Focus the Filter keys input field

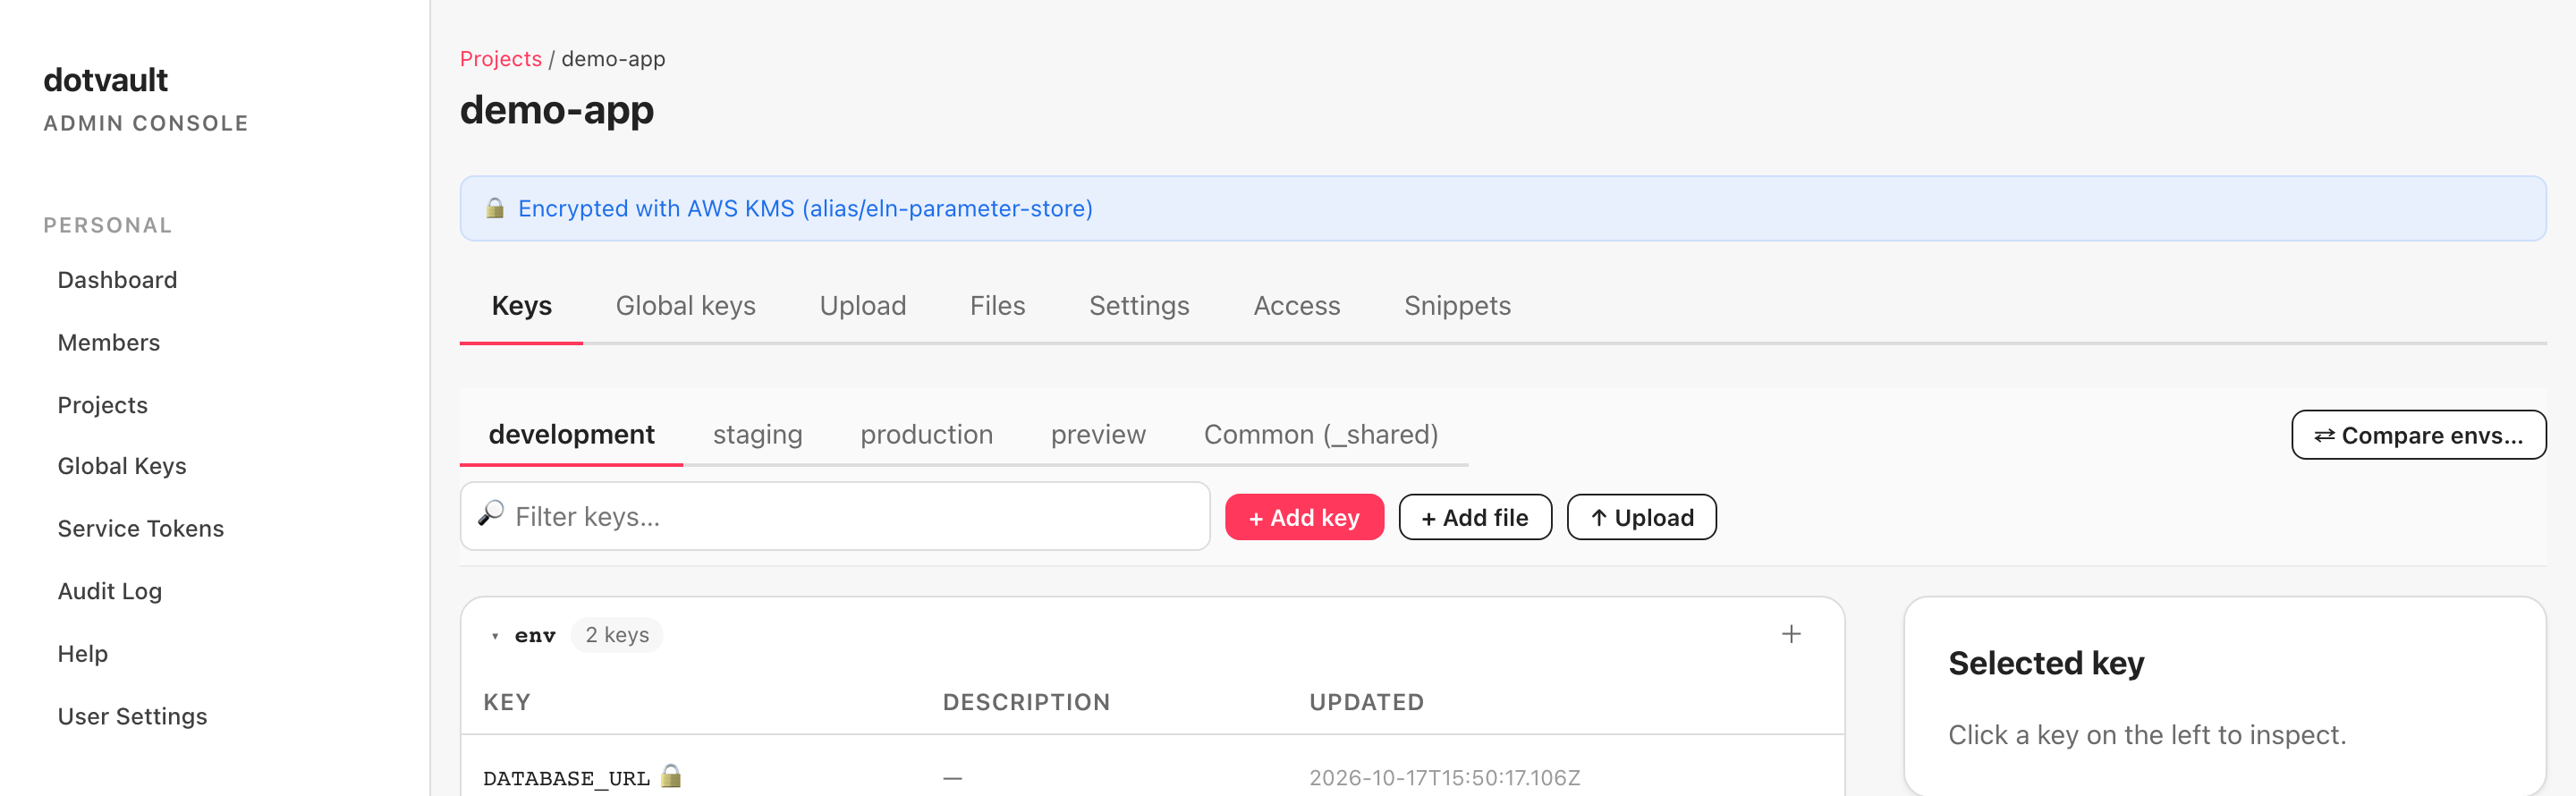[x=835, y=516]
